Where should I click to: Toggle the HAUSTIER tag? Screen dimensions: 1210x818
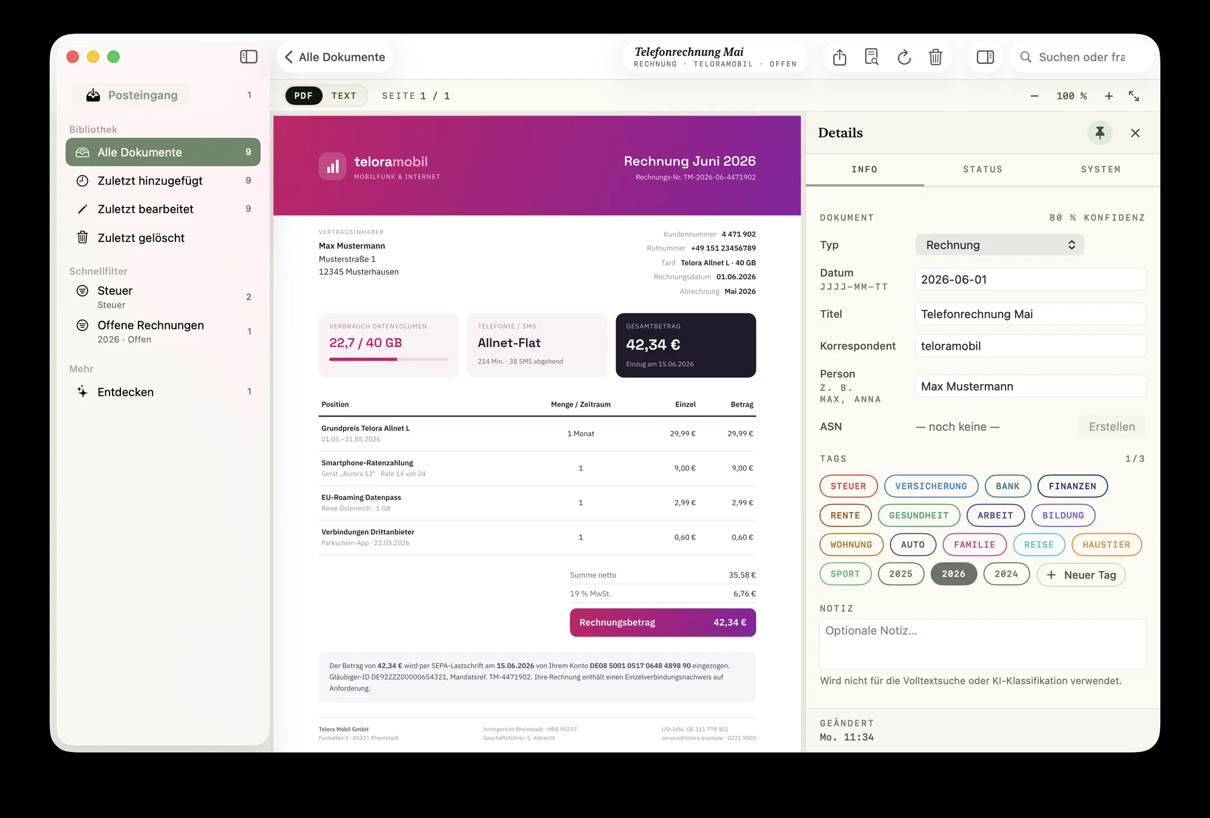tap(1107, 545)
